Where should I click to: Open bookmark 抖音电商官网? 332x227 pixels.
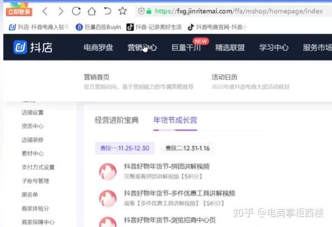coord(217,27)
